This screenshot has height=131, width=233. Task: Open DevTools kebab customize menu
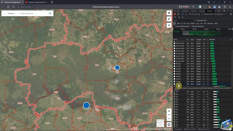pos(228,11)
